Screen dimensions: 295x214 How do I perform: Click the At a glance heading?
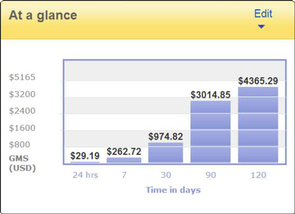click(x=43, y=15)
